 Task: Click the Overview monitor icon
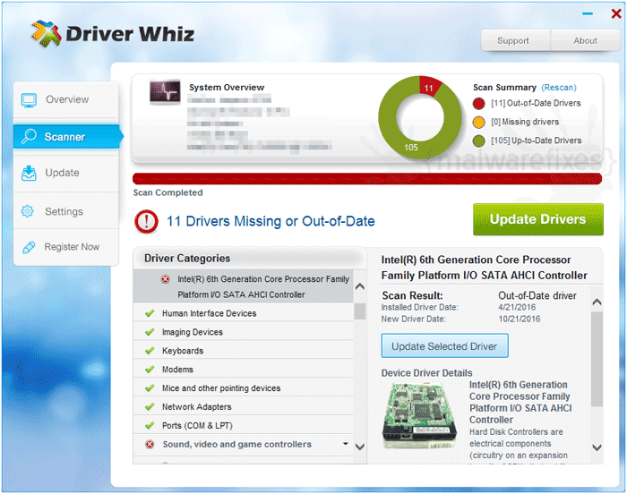pos(29,100)
